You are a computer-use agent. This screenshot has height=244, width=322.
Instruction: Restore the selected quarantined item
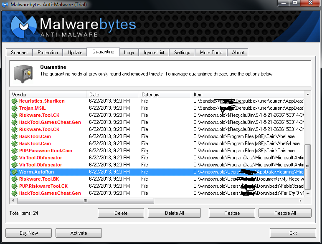pyautogui.click(x=232, y=213)
